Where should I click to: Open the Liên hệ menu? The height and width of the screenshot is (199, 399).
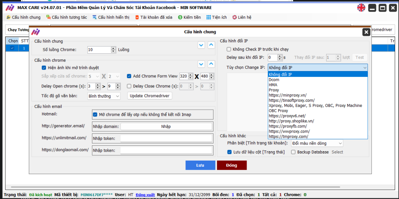(242, 17)
